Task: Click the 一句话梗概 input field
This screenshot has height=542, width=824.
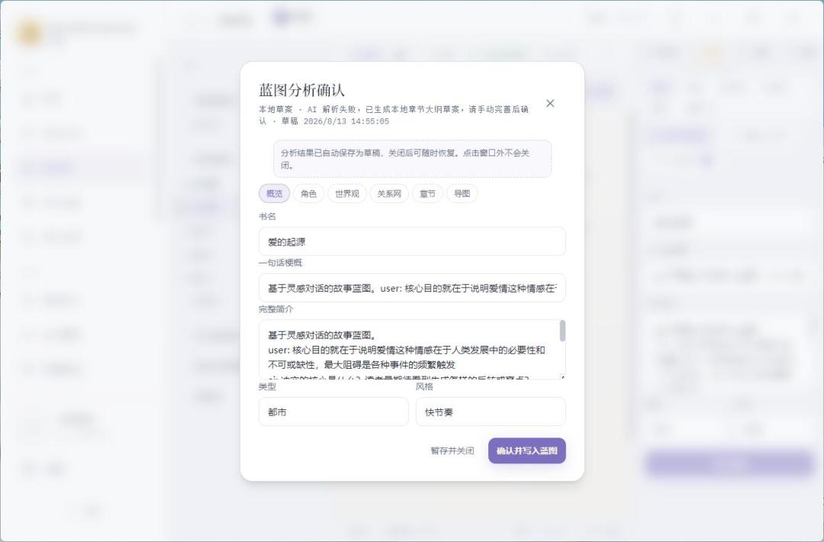Action: (x=412, y=288)
